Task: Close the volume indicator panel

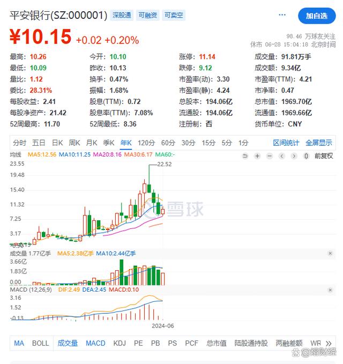Action: pyautogui.click(x=330, y=253)
